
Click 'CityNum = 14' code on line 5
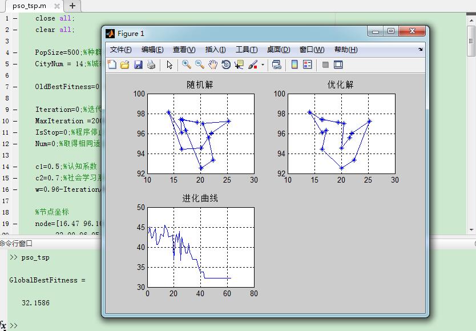click(59, 64)
